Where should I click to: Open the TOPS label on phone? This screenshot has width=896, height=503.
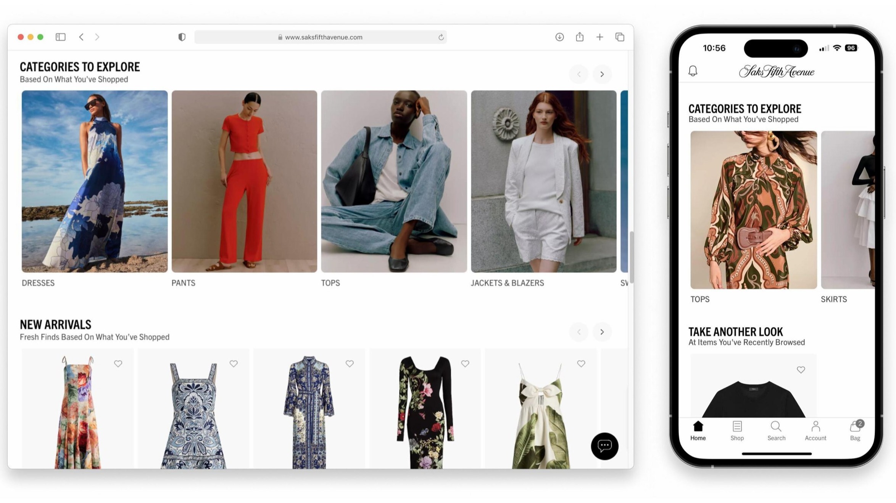click(700, 300)
